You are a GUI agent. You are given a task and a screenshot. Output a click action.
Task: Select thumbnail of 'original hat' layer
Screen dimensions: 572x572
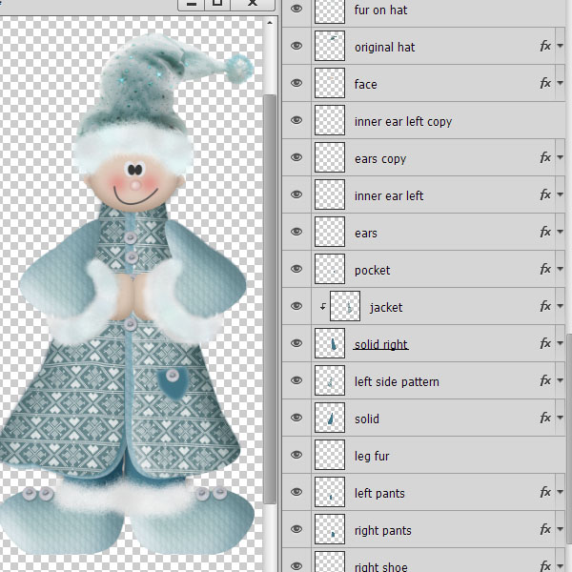click(330, 46)
